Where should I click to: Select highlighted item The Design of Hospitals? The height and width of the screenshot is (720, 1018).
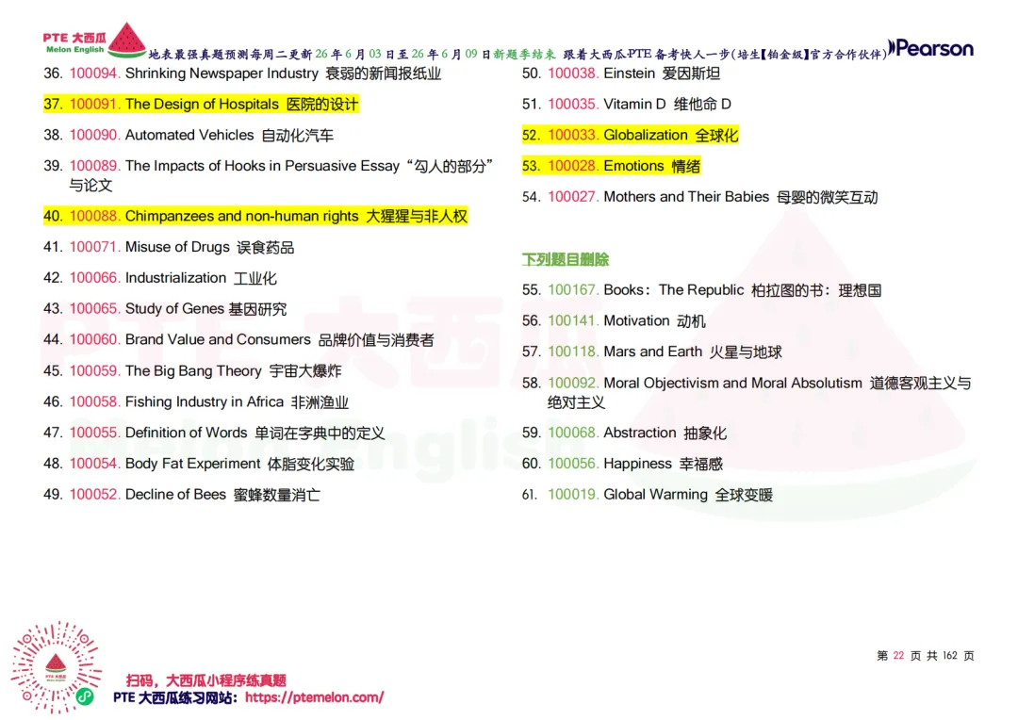[202, 105]
